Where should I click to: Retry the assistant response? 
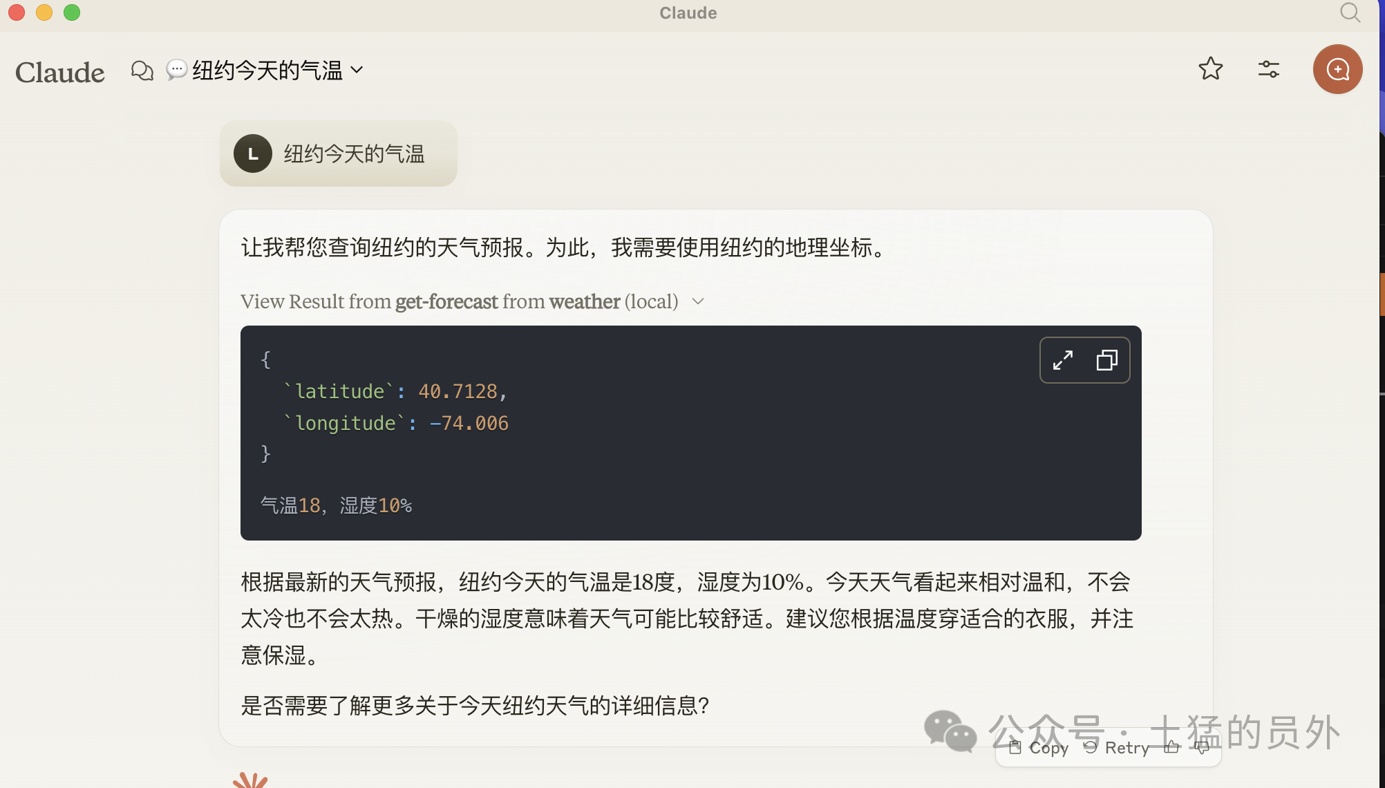1116,747
